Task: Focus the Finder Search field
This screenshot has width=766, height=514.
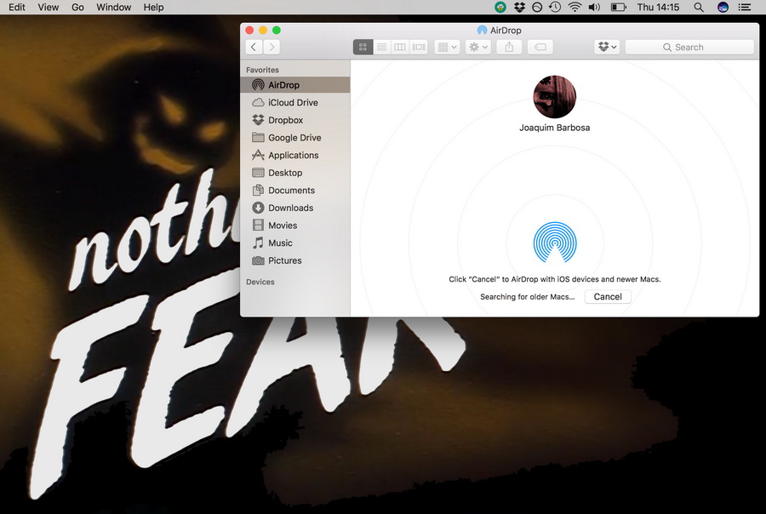Action: click(689, 48)
